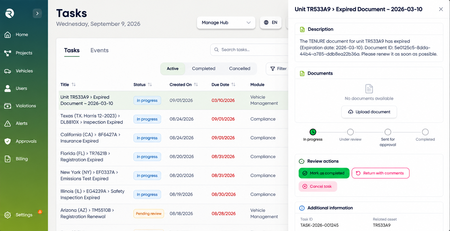
Task: Click the empty documents file icon
Action: pyautogui.click(x=369, y=89)
